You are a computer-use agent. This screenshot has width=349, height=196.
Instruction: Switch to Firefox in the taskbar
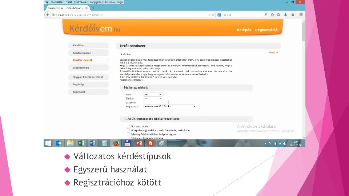pos(116,143)
